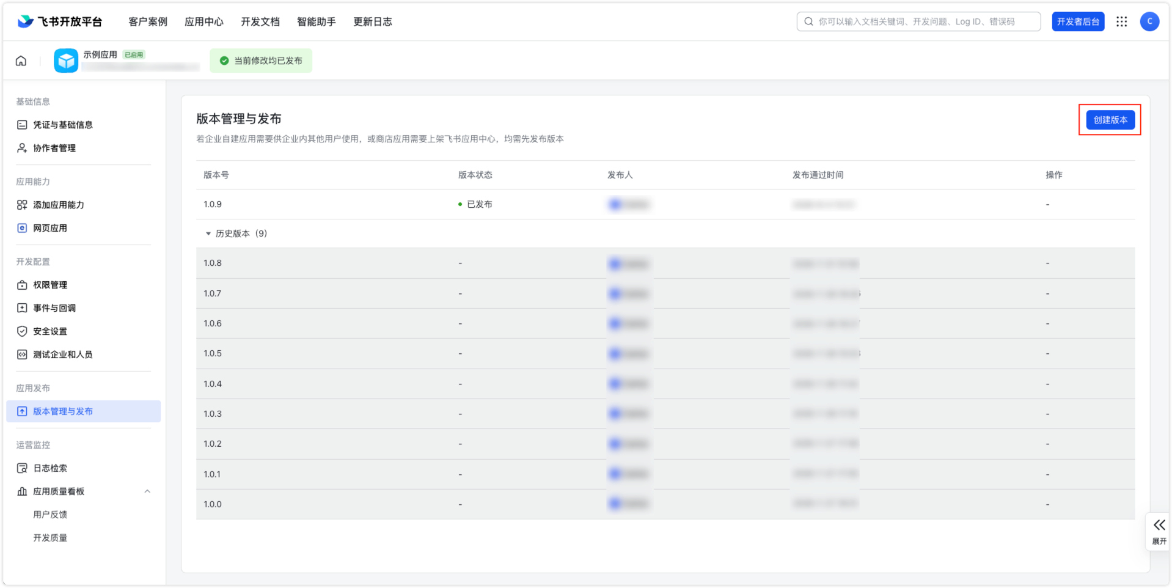
Task: Click the 创建版本 button
Action: (1110, 120)
